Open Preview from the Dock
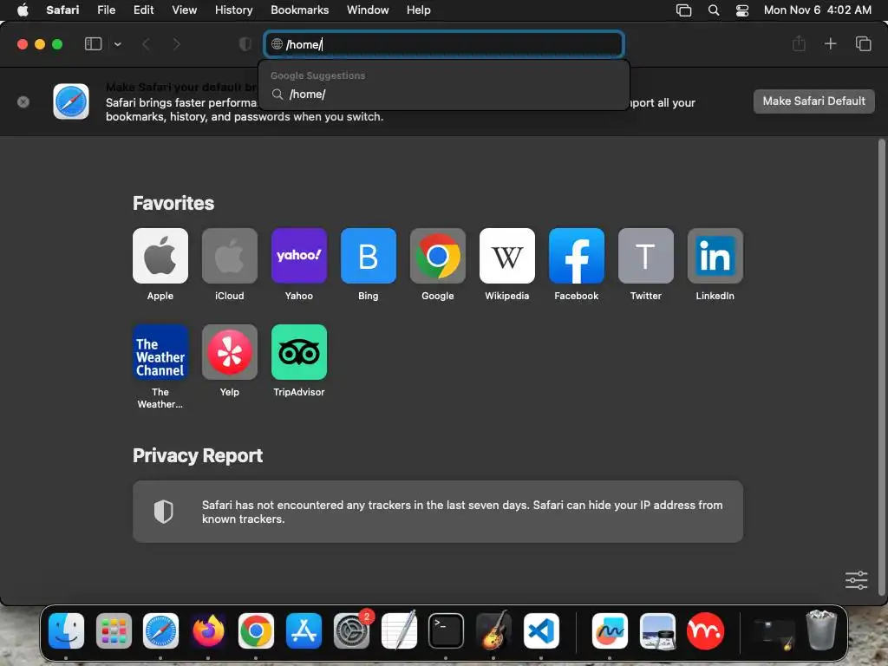Screen dimensions: 888x666 (x=657, y=630)
